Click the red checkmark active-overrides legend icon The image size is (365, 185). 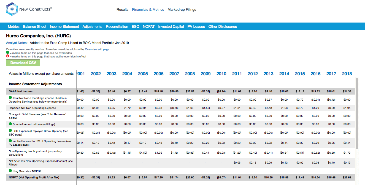[7, 56]
